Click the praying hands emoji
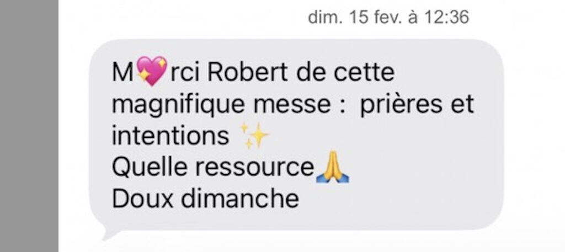This screenshot has width=565, height=252. pyautogui.click(x=332, y=167)
